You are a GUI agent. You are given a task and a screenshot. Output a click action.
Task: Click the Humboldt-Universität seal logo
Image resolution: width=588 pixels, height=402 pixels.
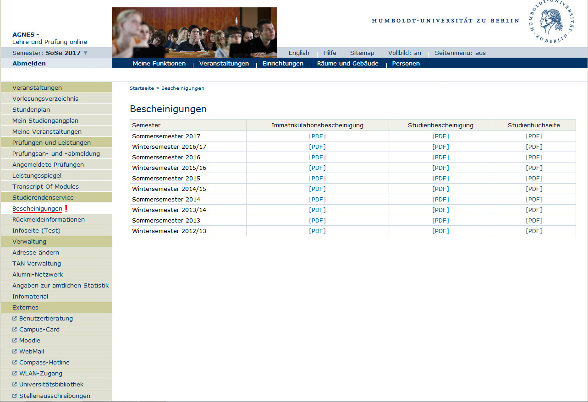coord(551,22)
